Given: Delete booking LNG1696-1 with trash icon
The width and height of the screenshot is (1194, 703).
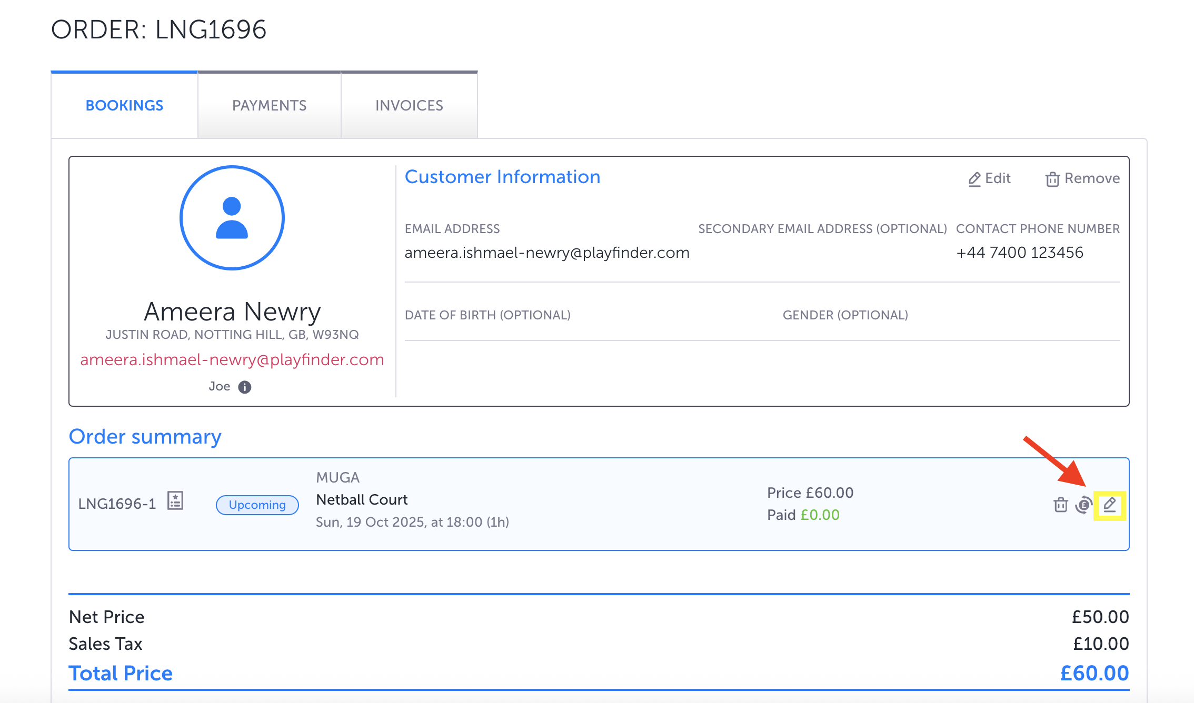Looking at the screenshot, I should tap(1060, 505).
